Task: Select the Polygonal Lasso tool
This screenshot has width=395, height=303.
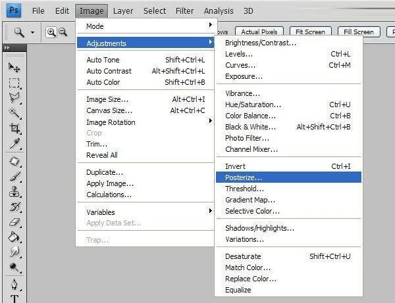Action: (14, 98)
